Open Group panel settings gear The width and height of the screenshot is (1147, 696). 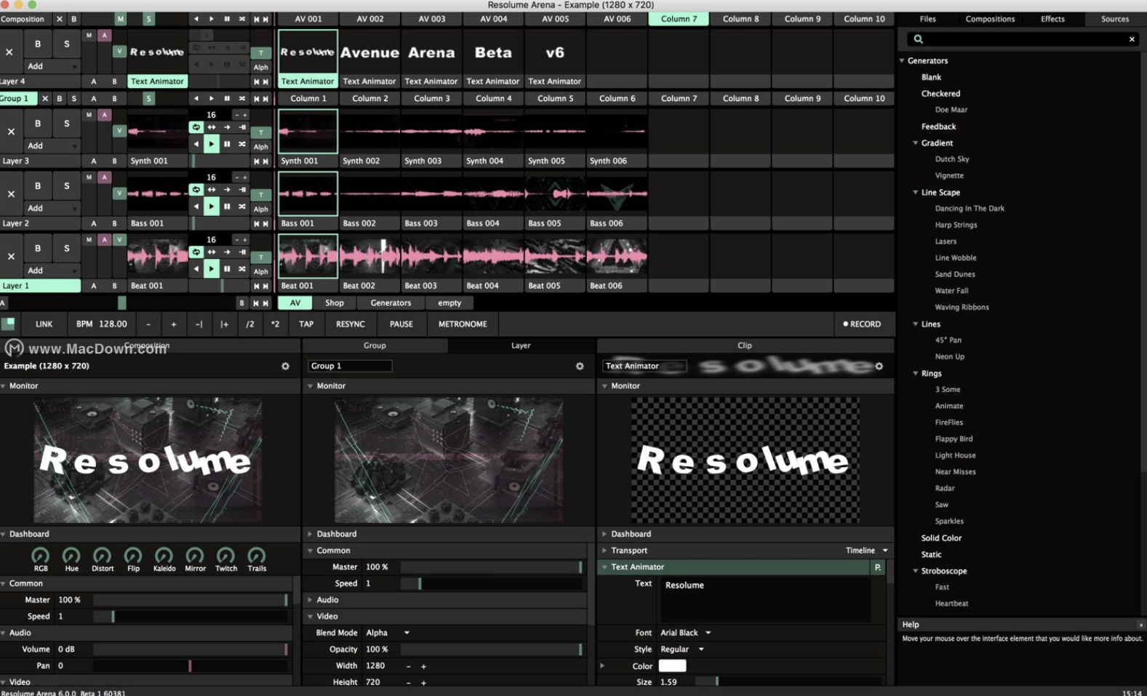tap(580, 367)
